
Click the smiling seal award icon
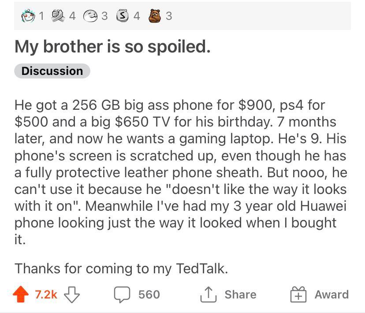pos(91,16)
